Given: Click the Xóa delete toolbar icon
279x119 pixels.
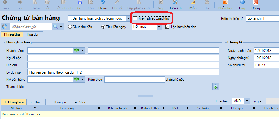Looking at the screenshot, I should [91, 5].
